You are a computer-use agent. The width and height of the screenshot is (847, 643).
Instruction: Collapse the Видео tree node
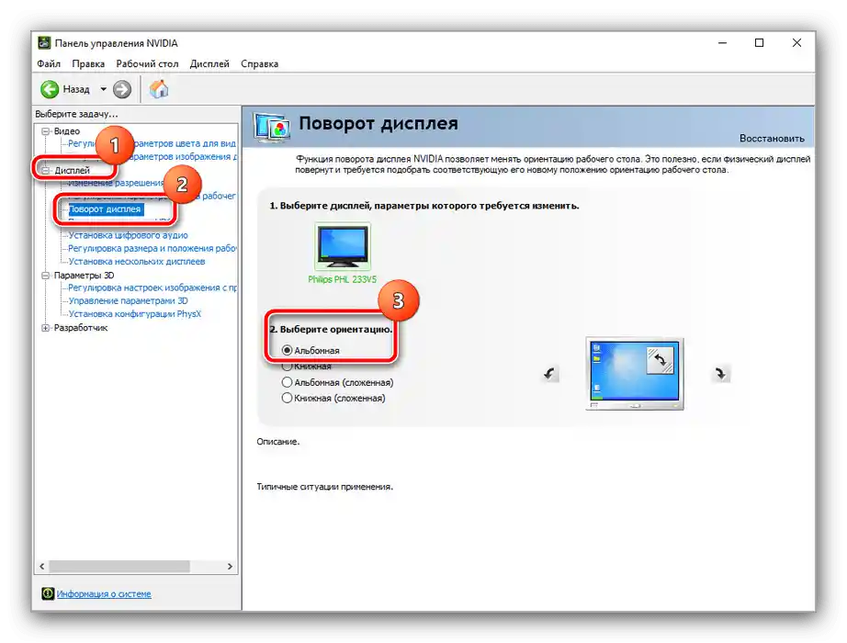point(46,131)
